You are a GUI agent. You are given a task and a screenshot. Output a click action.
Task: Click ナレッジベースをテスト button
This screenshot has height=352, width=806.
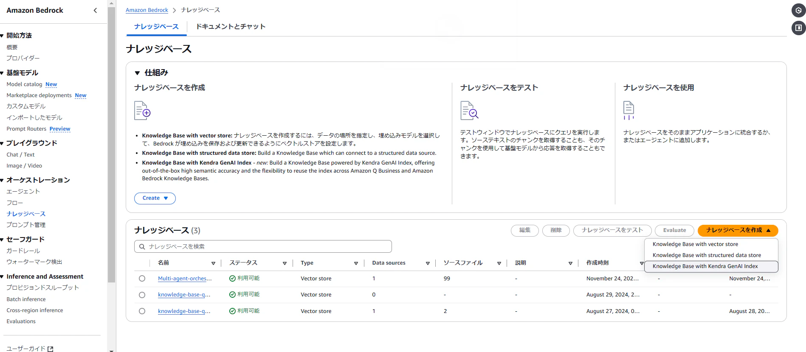(612, 230)
